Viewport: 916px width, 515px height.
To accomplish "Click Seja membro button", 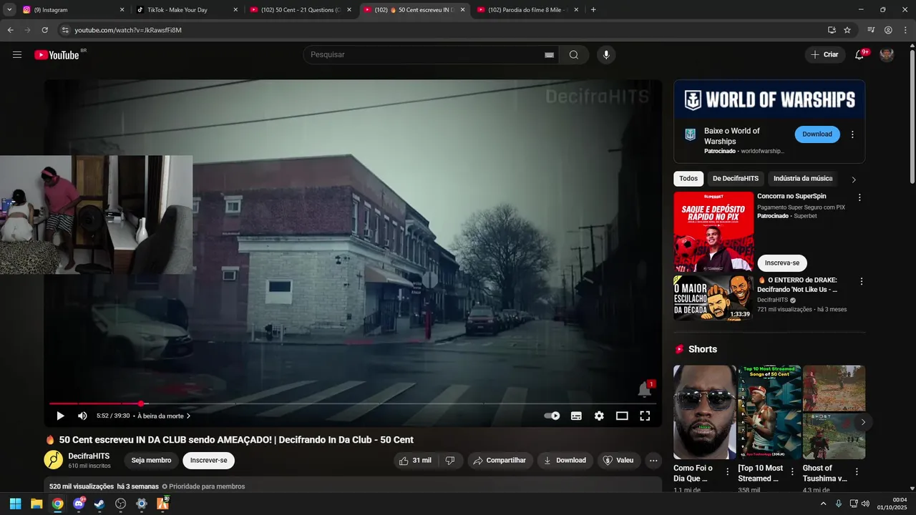I will 151,461.
